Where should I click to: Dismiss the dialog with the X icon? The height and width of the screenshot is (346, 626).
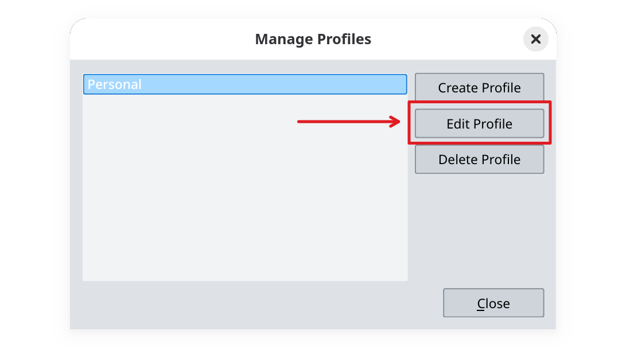535,39
